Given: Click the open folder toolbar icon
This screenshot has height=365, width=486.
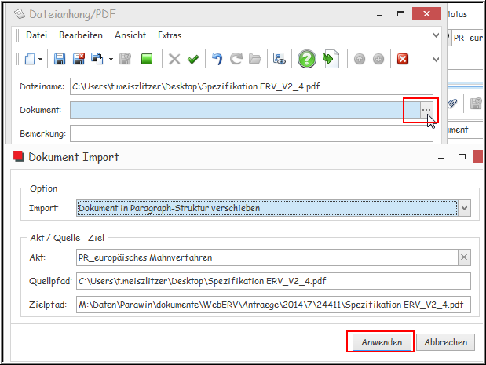Looking at the screenshot, I should 254,59.
